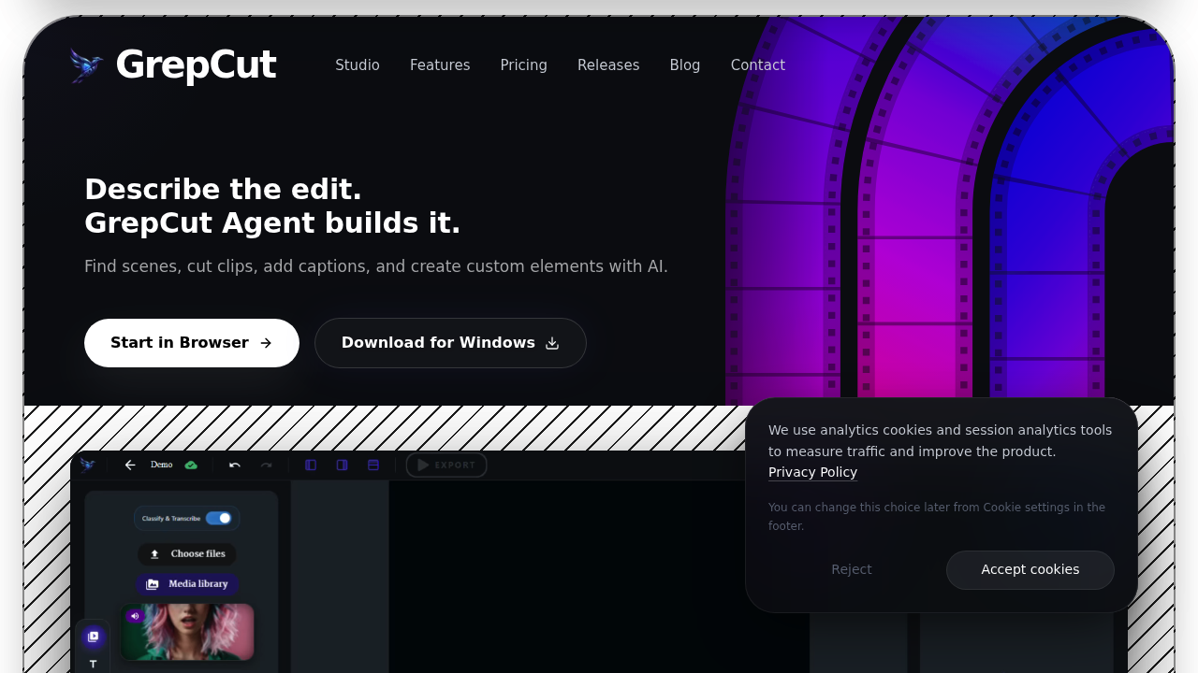Screen dimensions: 1198x673
Task: Click Start in Browser button
Action: [x=192, y=343]
